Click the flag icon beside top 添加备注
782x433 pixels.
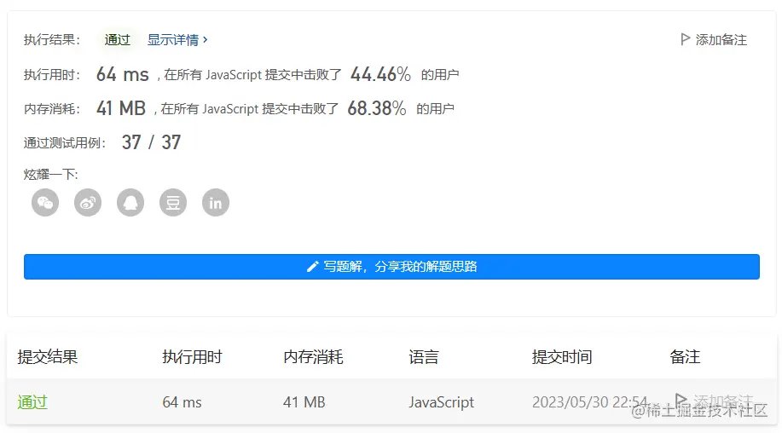[x=686, y=39]
